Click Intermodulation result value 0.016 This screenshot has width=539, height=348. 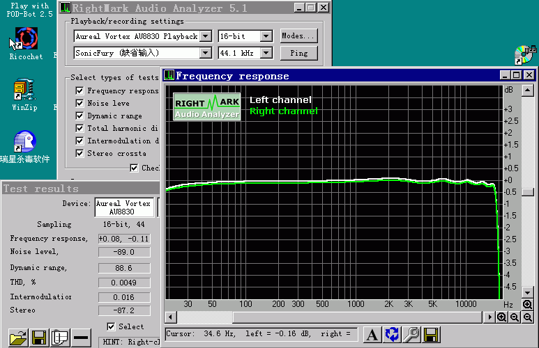[124, 297]
